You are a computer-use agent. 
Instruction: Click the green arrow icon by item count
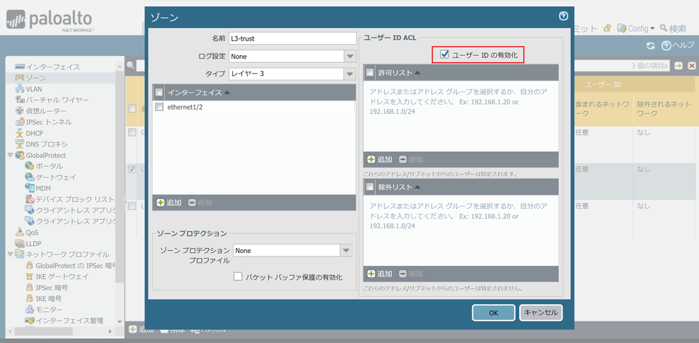[x=679, y=66]
